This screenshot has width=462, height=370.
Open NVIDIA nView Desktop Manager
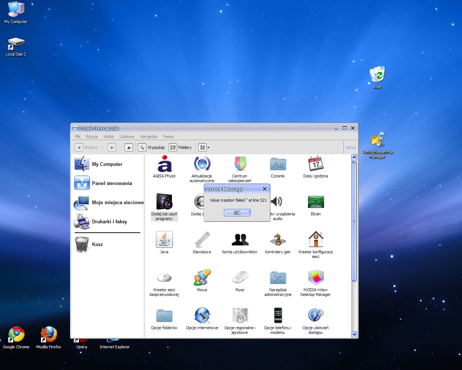click(x=315, y=278)
